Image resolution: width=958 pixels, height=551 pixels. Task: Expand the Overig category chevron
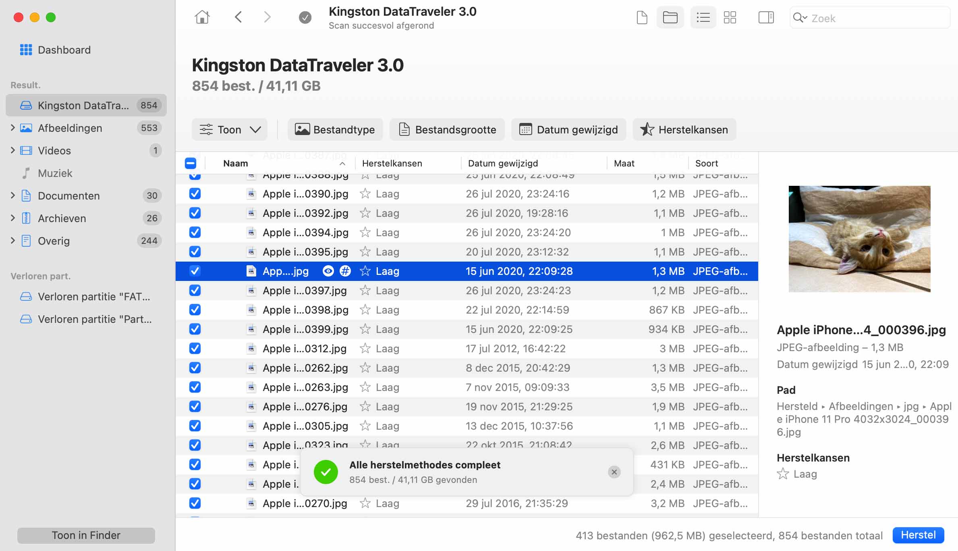(12, 241)
